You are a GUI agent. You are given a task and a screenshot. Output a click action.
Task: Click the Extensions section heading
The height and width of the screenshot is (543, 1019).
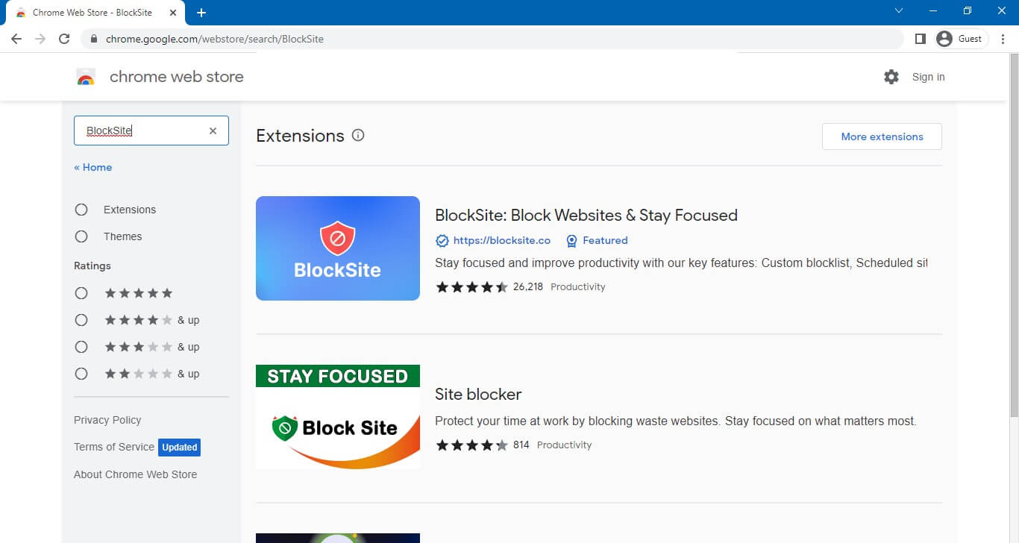pos(300,136)
